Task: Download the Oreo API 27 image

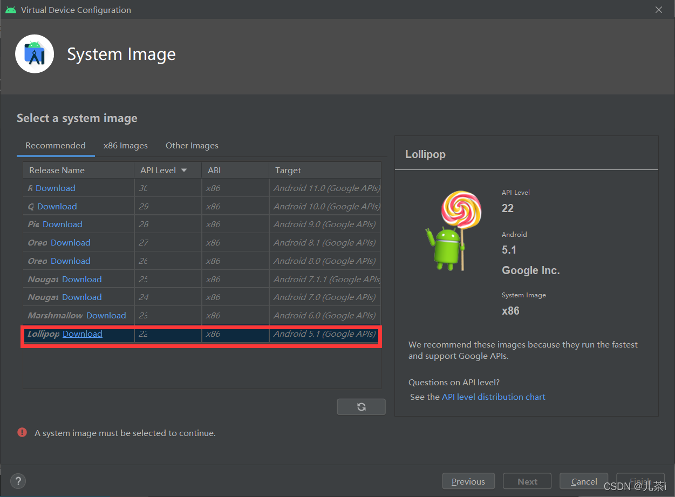Action: coord(71,243)
